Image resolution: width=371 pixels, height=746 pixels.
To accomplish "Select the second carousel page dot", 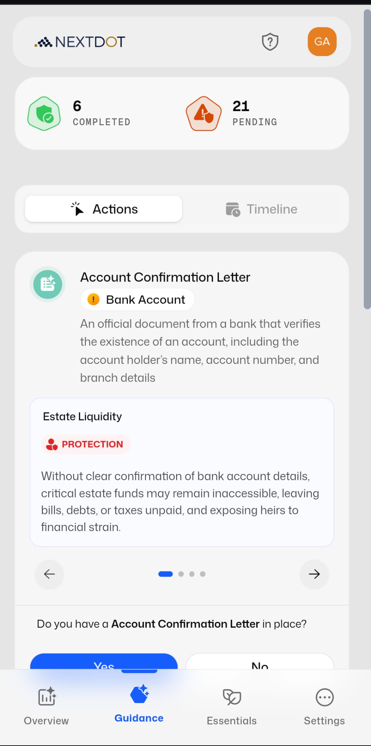I will coord(181,574).
